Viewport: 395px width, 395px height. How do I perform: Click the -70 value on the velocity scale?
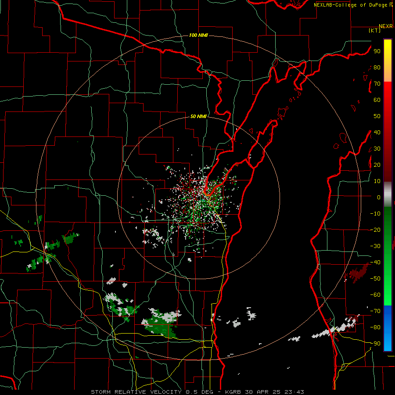click(x=375, y=311)
